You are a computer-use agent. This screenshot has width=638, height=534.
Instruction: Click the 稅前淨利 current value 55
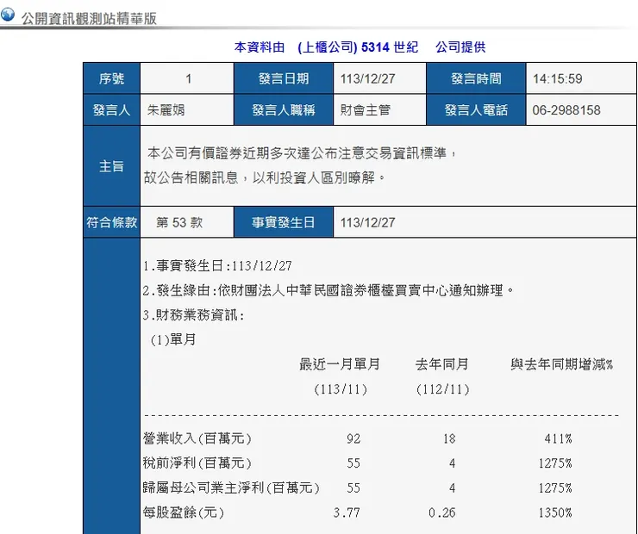click(353, 463)
